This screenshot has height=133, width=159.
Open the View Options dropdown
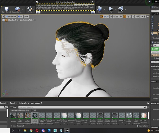click(143, 126)
